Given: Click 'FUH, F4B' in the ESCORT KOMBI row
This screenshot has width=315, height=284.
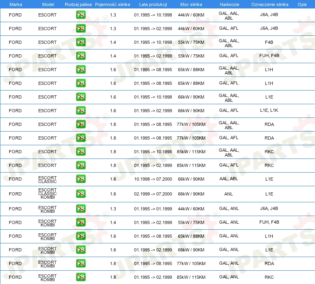Looking at the screenshot, I should [269, 222].
